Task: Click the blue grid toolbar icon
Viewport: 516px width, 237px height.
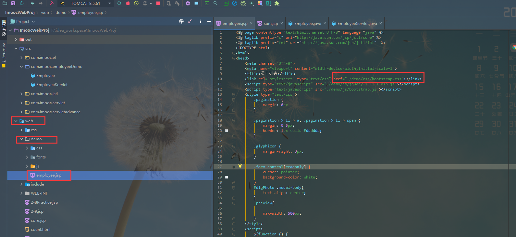Action: [x=196, y=3]
